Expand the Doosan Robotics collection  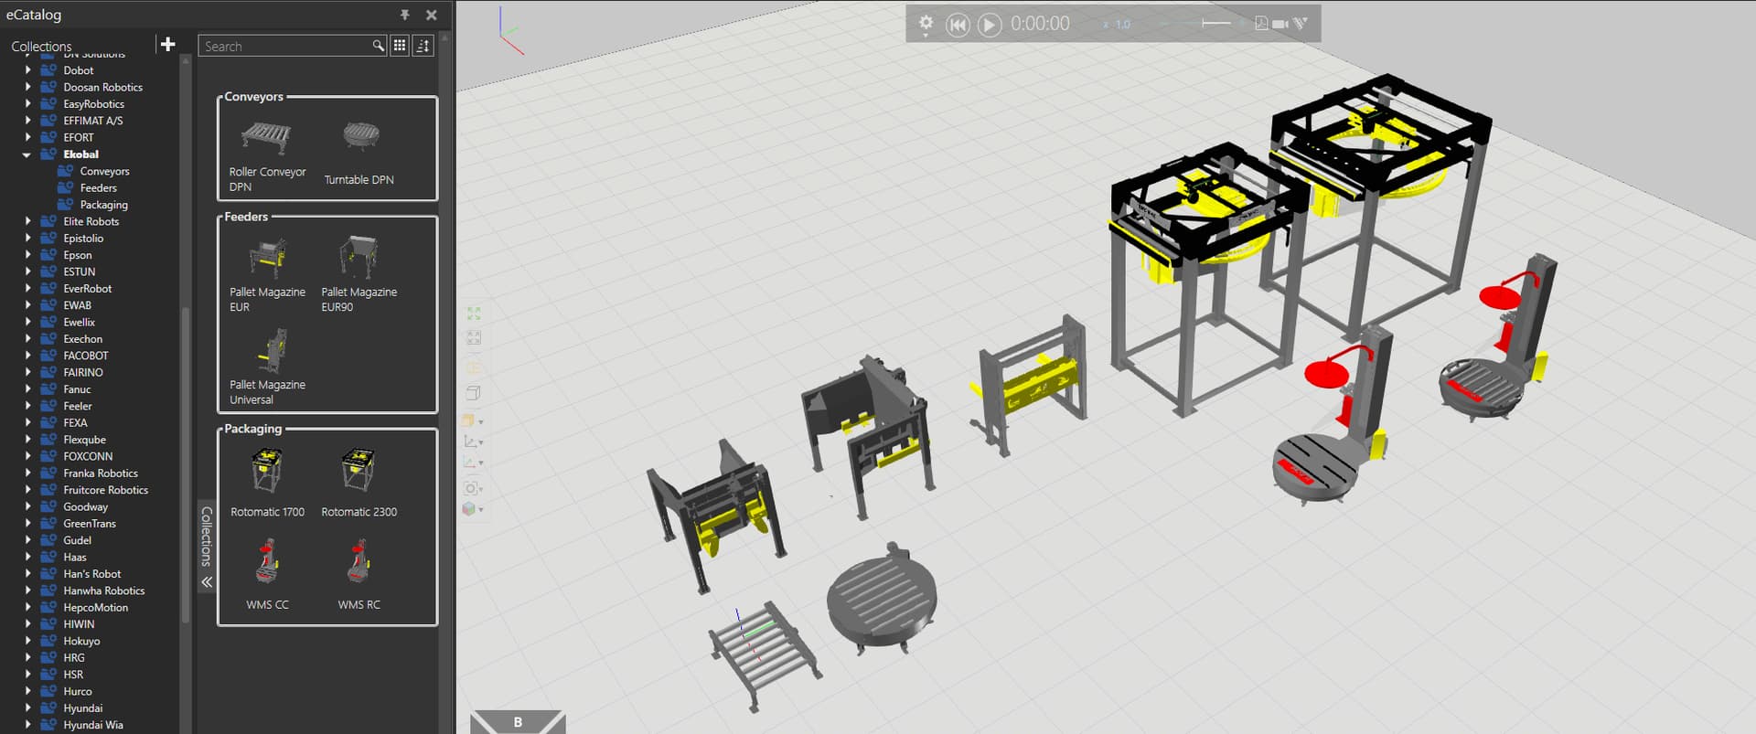(x=27, y=88)
